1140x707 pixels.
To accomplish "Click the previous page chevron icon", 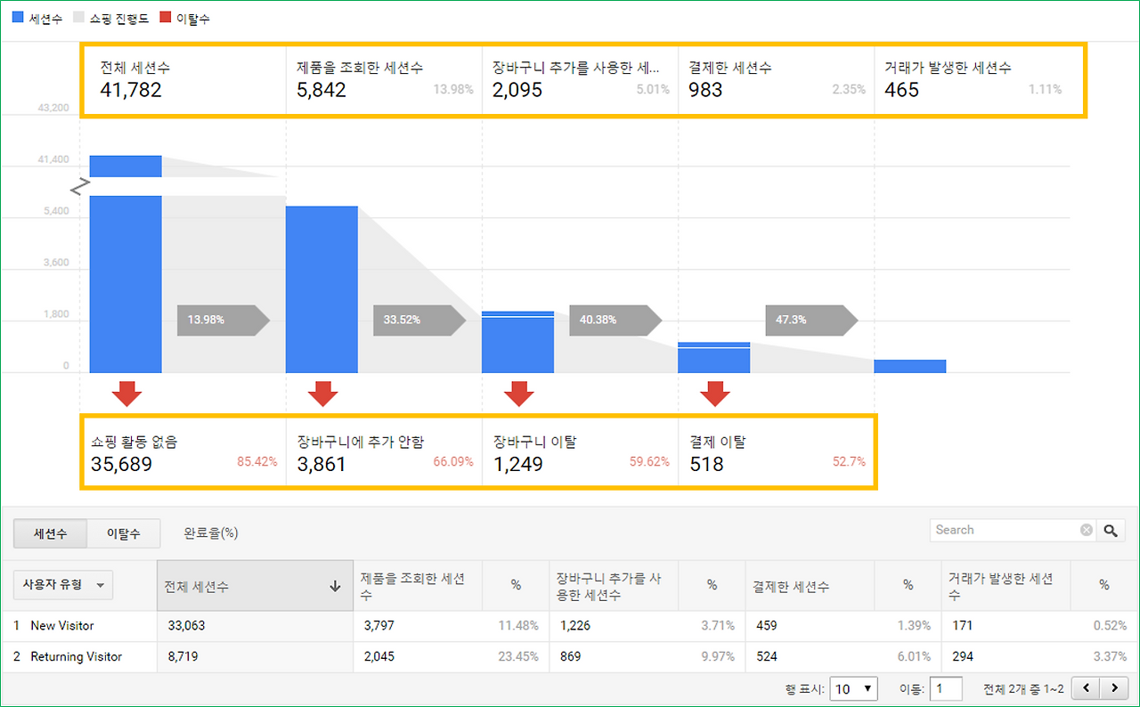I will click(1088, 687).
